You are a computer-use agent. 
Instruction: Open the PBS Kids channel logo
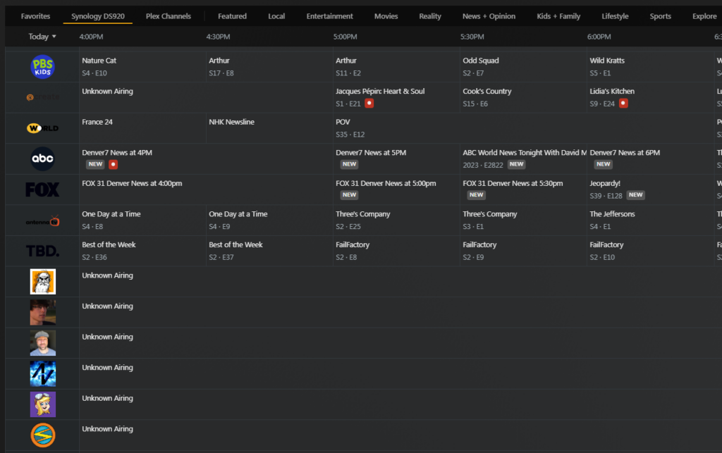[42, 67]
